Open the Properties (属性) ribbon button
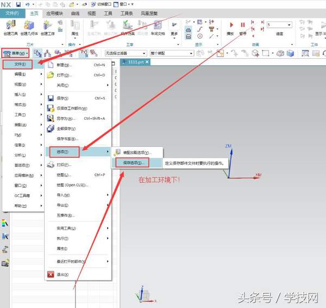The image size is (326, 308). [x=75, y=29]
